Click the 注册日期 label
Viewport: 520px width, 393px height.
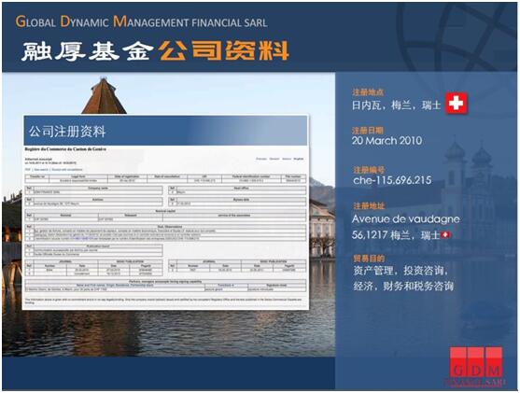coord(368,130)
